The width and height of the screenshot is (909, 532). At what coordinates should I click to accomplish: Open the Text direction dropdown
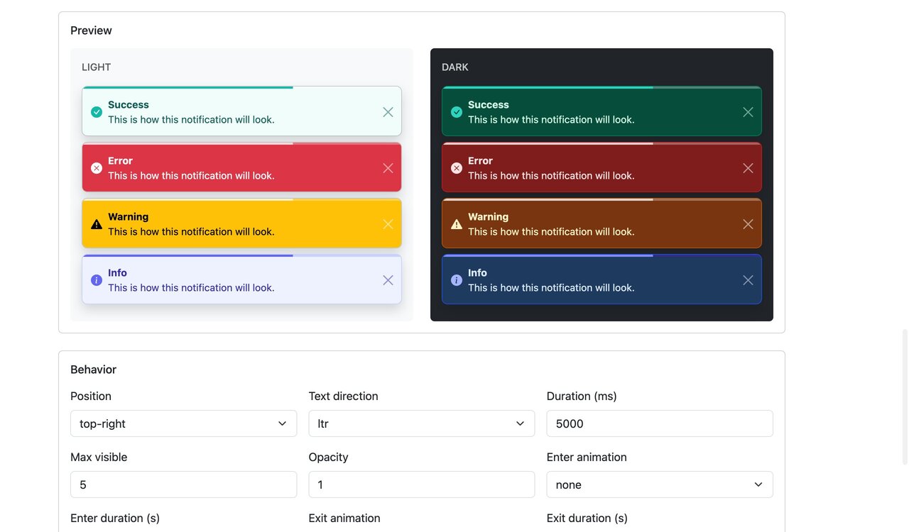coord(422,423)
